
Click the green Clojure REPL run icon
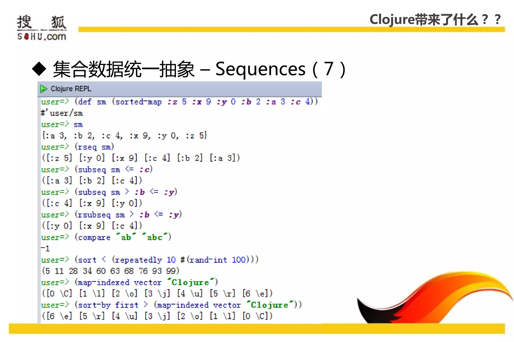click(44, 89)
